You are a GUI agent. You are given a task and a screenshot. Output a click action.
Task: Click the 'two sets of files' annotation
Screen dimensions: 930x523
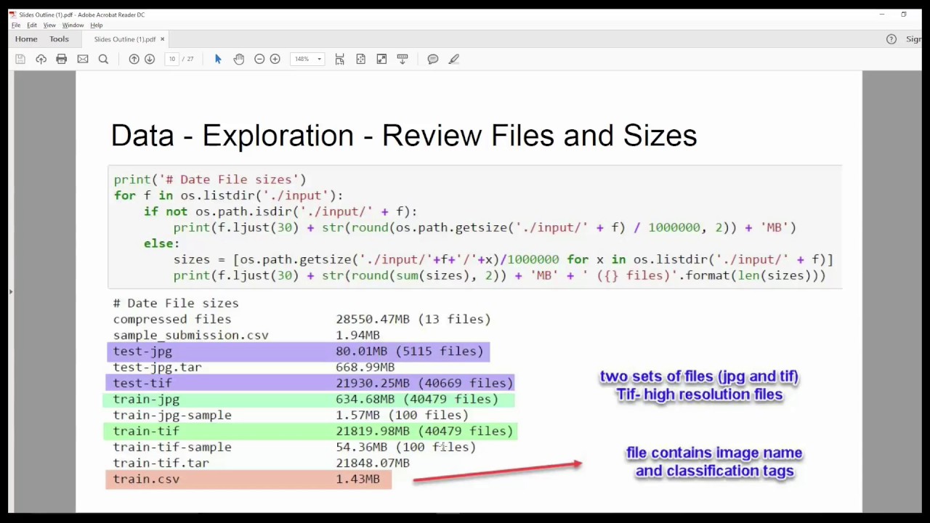click(699, 386)
